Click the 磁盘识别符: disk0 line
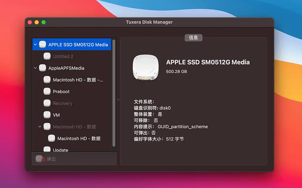The width and height of the screenshot is (302, 188). point(152,108)
